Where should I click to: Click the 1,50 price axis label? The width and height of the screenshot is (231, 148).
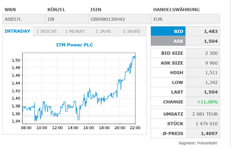(x=16, y=60)
